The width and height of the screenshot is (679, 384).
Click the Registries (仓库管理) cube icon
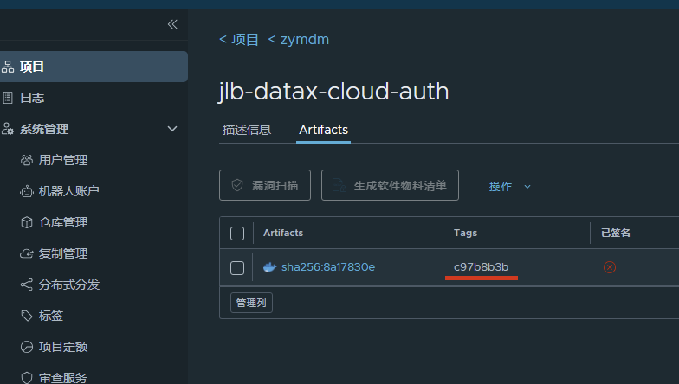(26, 222)
